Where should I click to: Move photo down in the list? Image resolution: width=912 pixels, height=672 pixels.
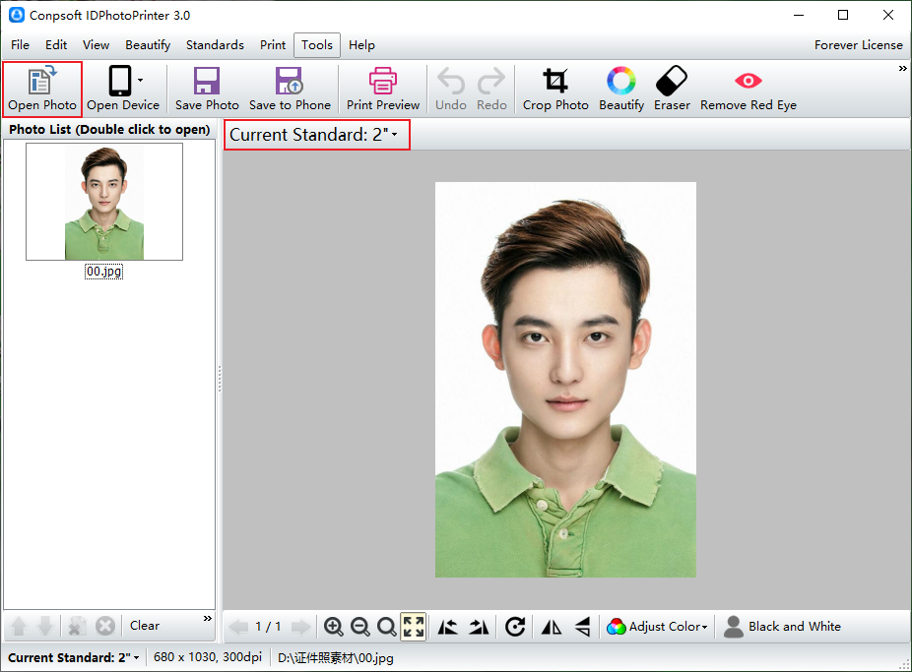pyautogui.click(x=44, y=626)
